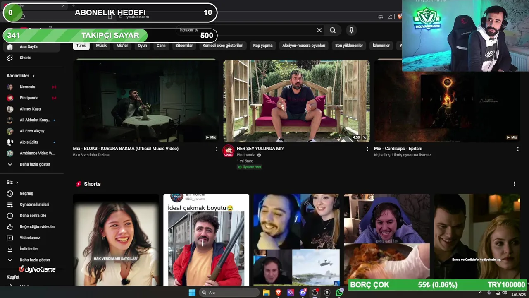Open options for BLOK3 mix card
This screenshot has width=529, height=298.
point(217,149)
